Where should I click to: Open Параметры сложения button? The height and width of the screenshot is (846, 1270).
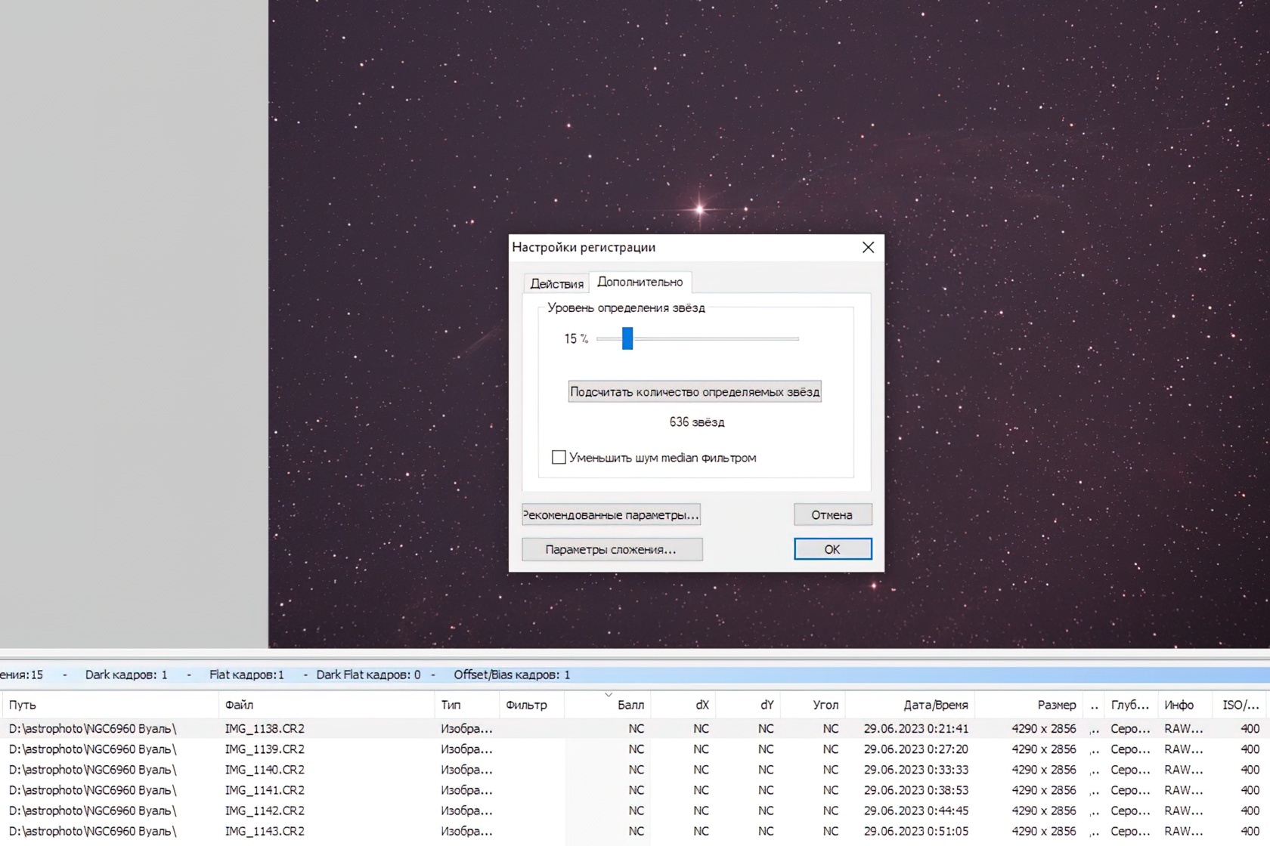tap(612, 549)
